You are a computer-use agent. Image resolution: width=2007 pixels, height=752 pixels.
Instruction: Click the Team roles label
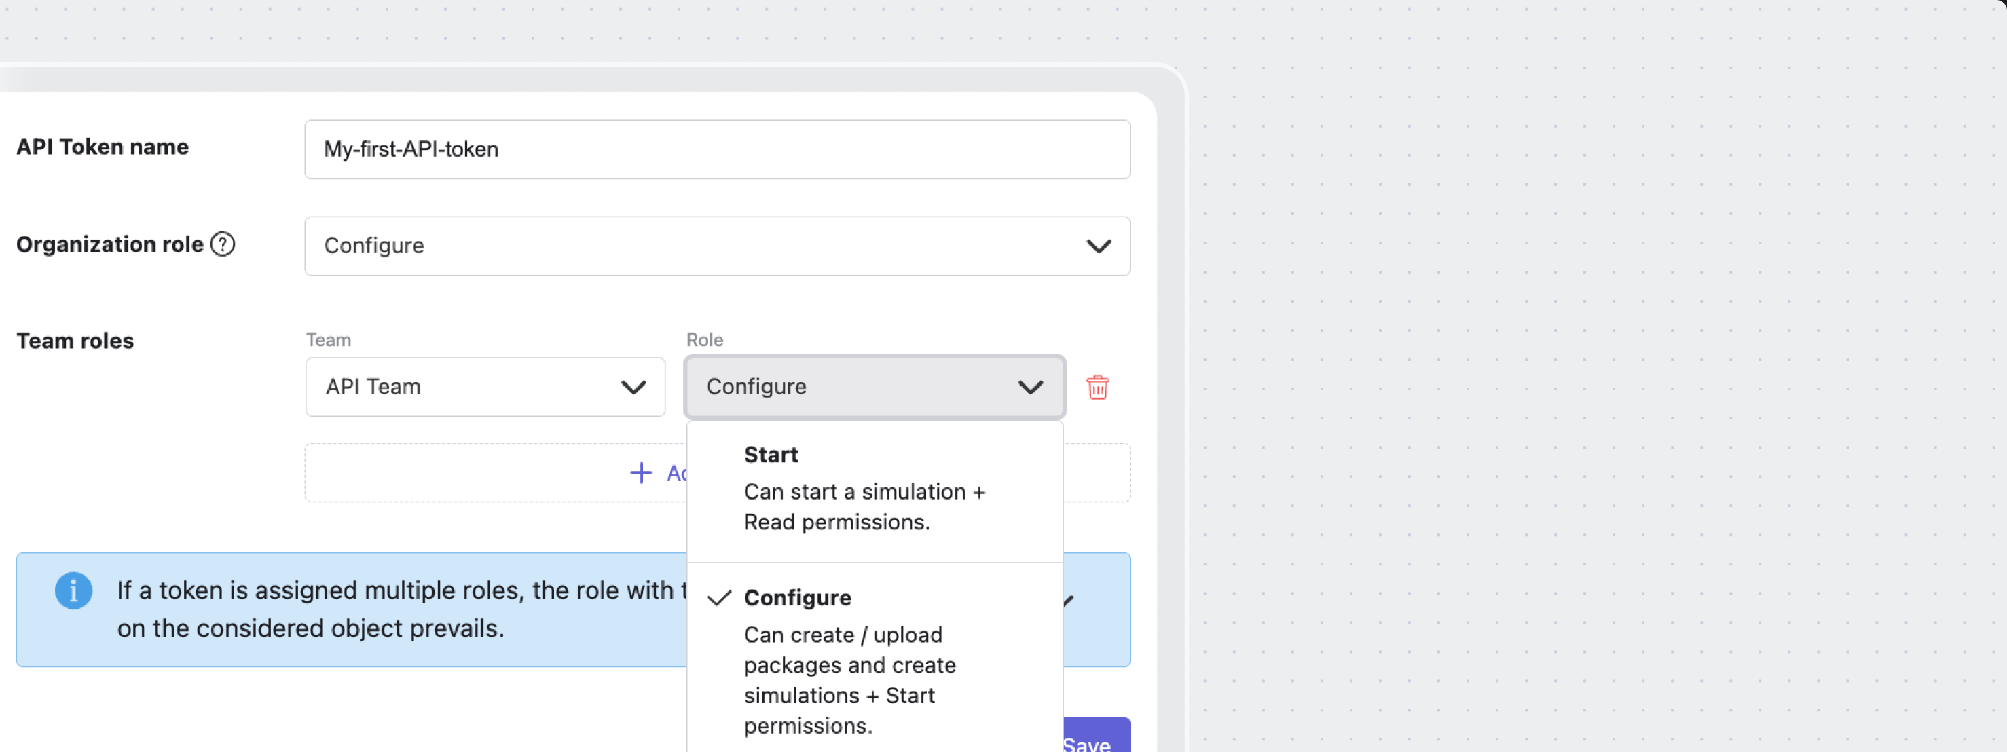click(75, 341)
